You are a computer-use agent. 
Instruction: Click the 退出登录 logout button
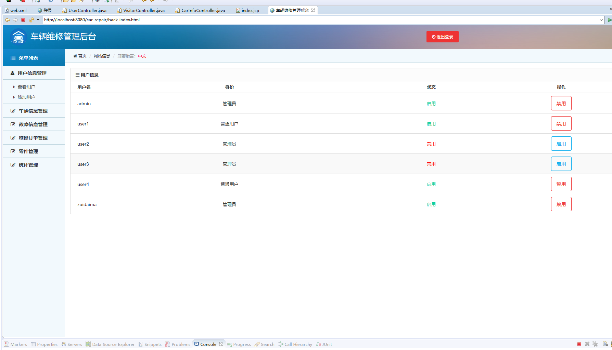click(x=442, y=36)
